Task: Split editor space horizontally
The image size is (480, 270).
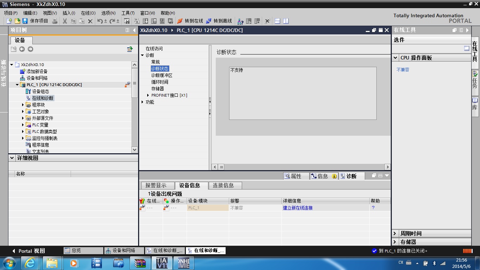Action: pos(278,21)
